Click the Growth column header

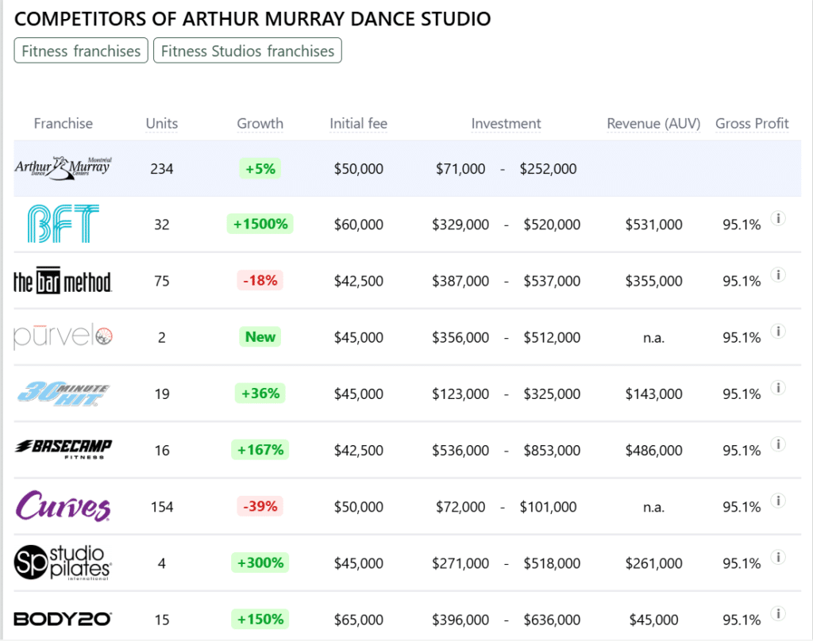click(260, 123)
